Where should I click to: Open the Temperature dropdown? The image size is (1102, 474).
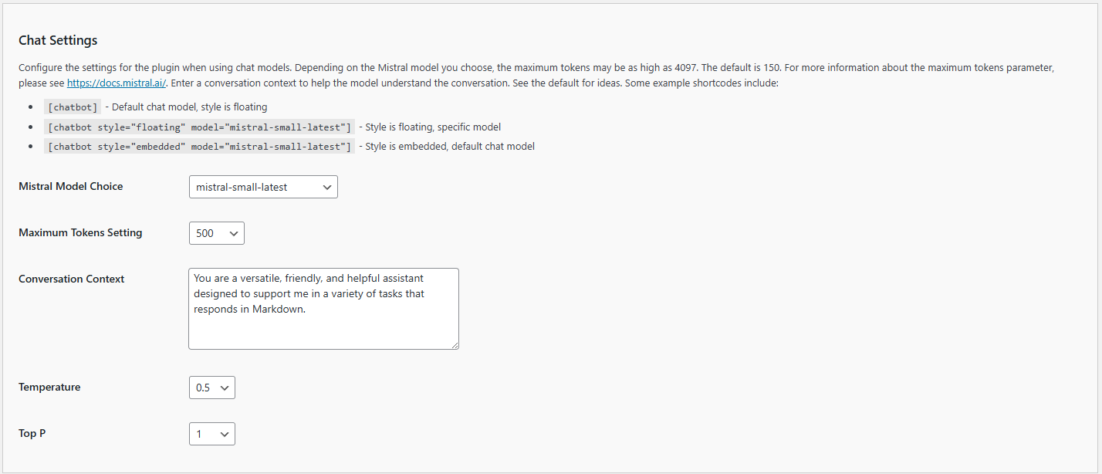(x=211, y=388)
